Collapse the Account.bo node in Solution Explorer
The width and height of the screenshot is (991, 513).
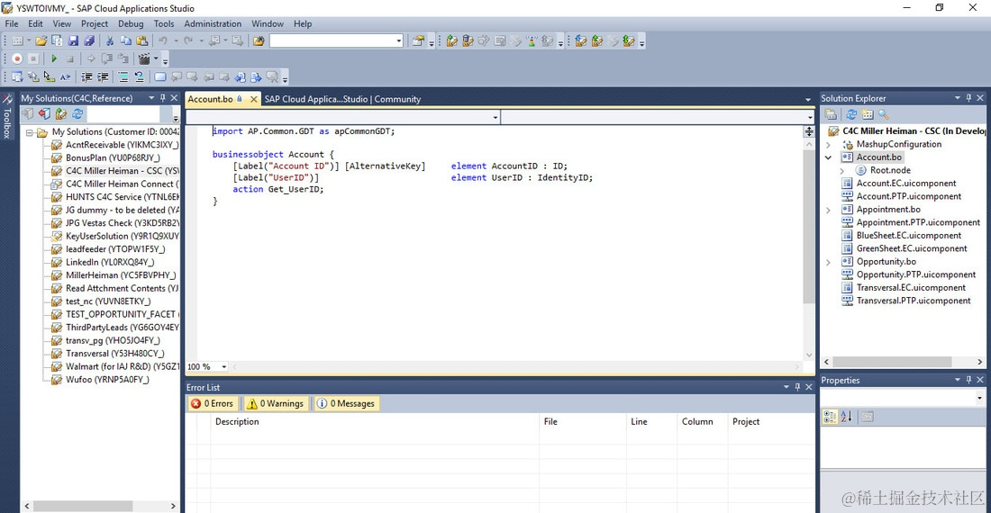pos(828,157)
